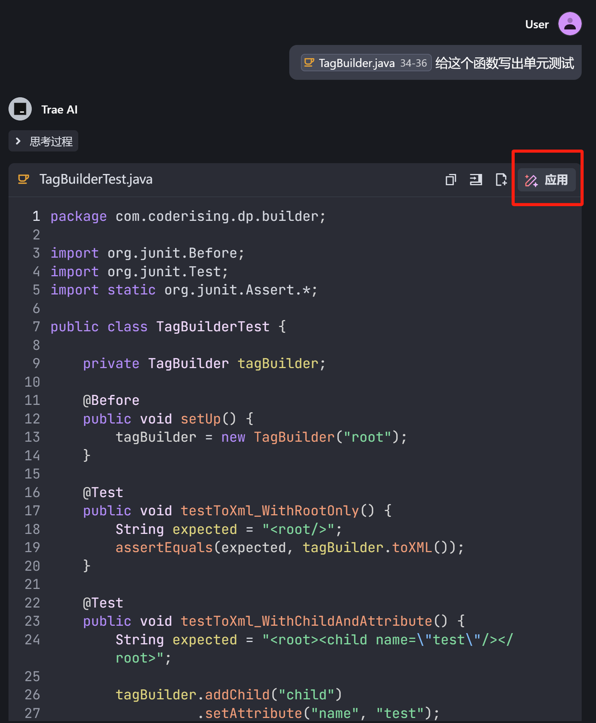Click the import org.junit.Test line
The height and width of the screenshot is (723, 596).
pos(140,272)
